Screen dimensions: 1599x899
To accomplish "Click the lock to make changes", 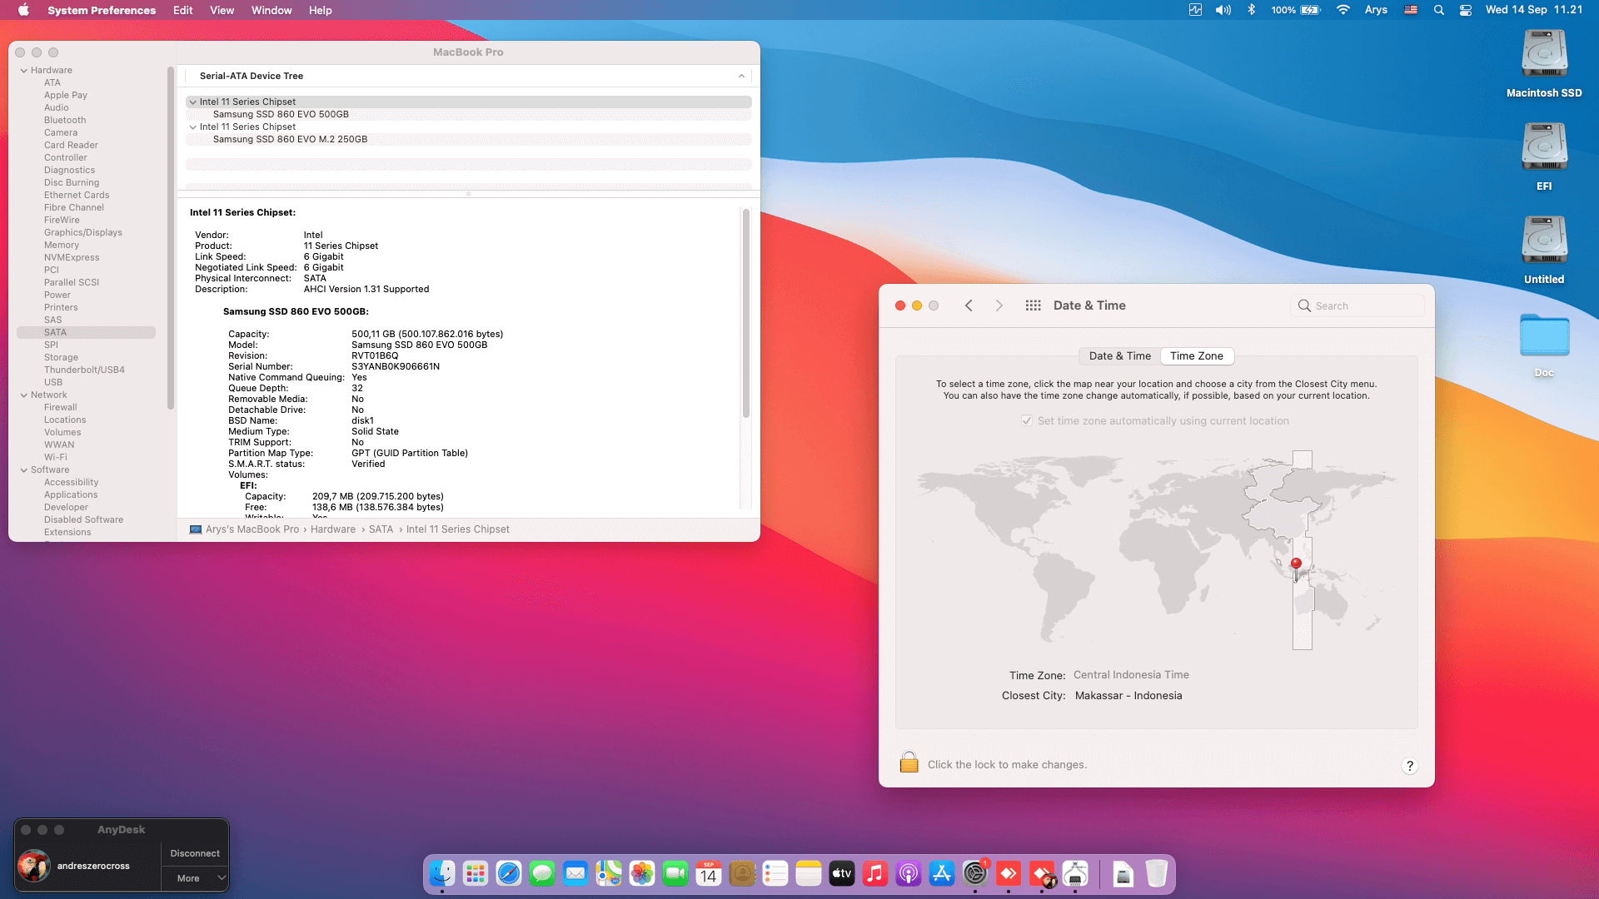I will point(909,762).
